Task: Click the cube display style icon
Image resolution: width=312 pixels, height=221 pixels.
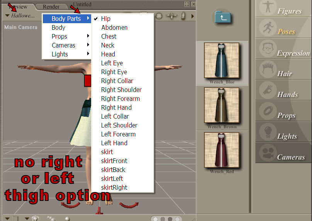Action: pos(35,218)
